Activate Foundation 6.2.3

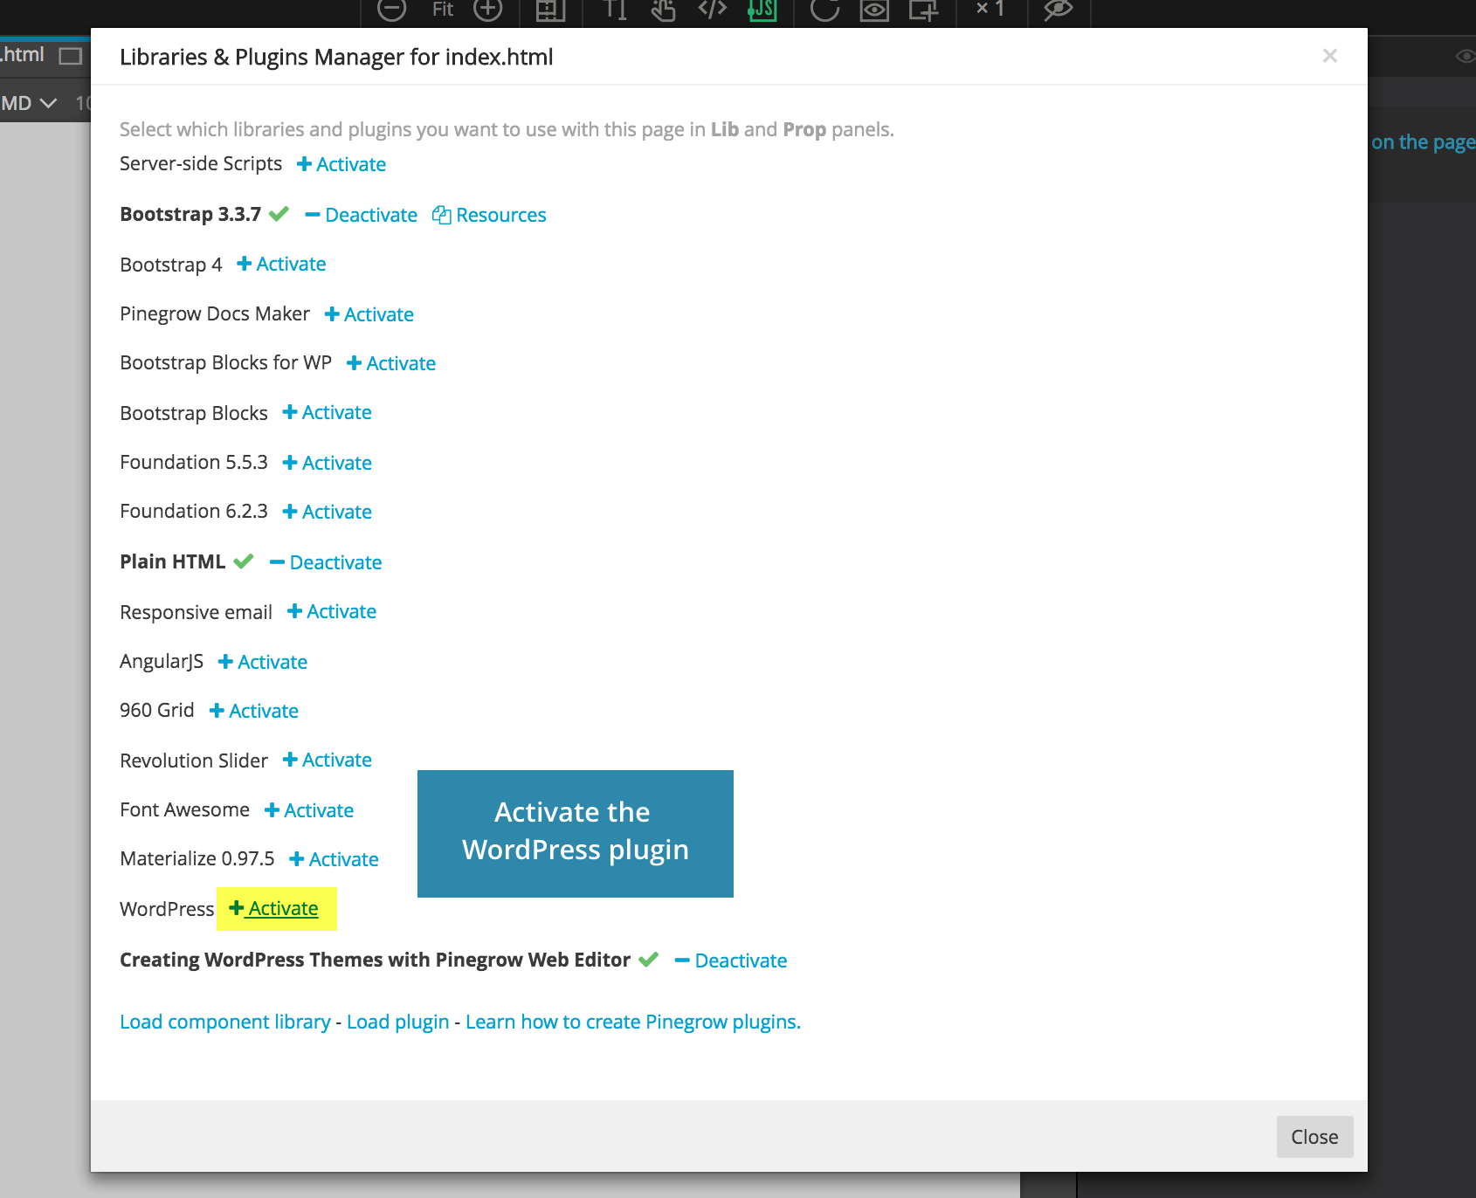[x=328, y=512]
